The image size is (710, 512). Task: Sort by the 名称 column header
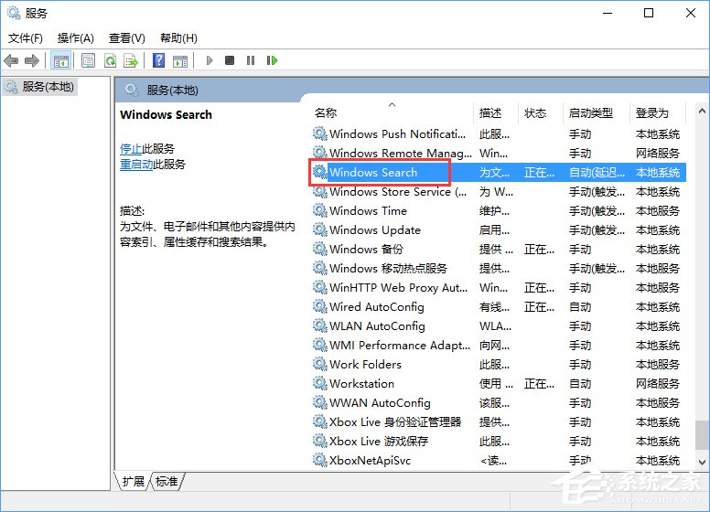[x=326, y=113]
